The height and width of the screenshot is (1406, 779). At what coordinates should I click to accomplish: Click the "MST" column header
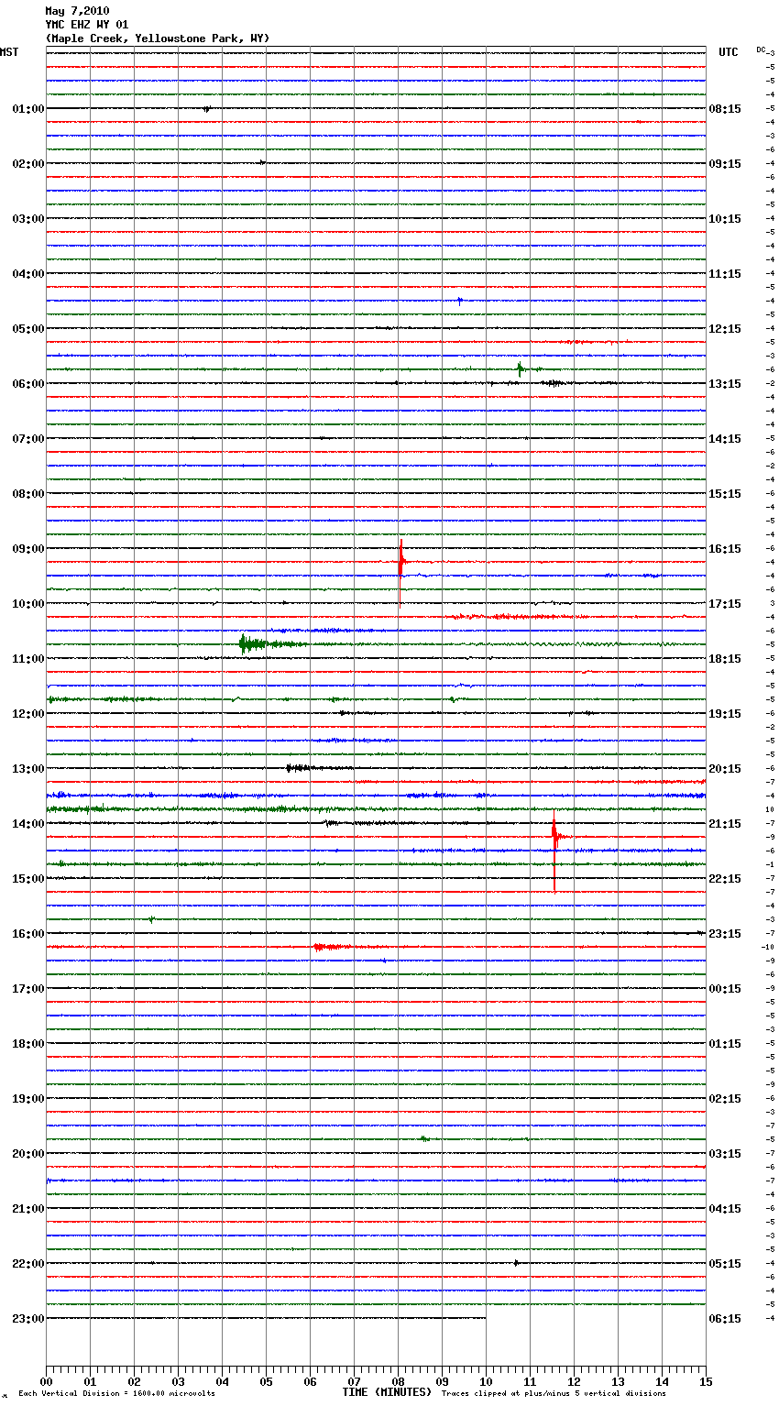pyautogui.click(x=9, y=52)
